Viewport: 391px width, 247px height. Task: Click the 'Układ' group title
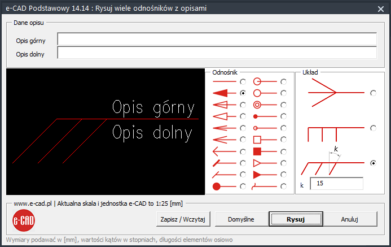(310, 72)
